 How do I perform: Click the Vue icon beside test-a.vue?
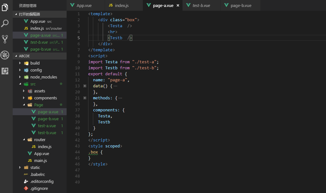(x=34, y=126)
